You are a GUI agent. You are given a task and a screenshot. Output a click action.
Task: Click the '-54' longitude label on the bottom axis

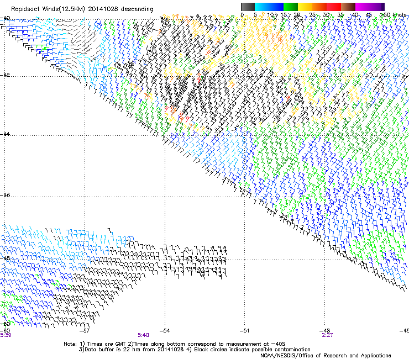click(165, 331)
